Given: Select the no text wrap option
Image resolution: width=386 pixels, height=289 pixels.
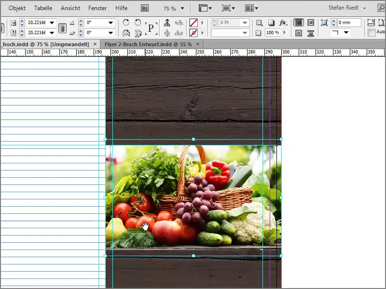Looking at the screenshot, I should coord(299,23).
